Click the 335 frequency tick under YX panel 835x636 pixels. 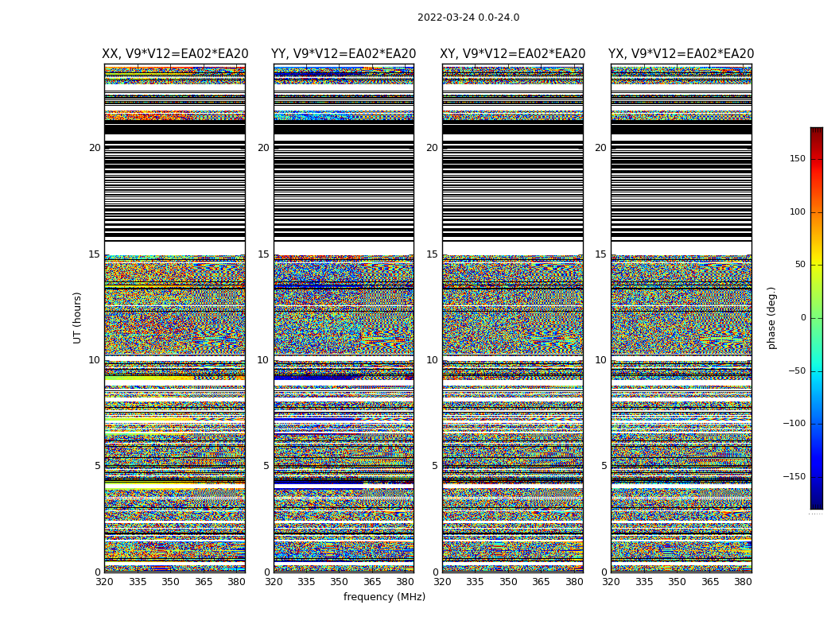(644, 582)
